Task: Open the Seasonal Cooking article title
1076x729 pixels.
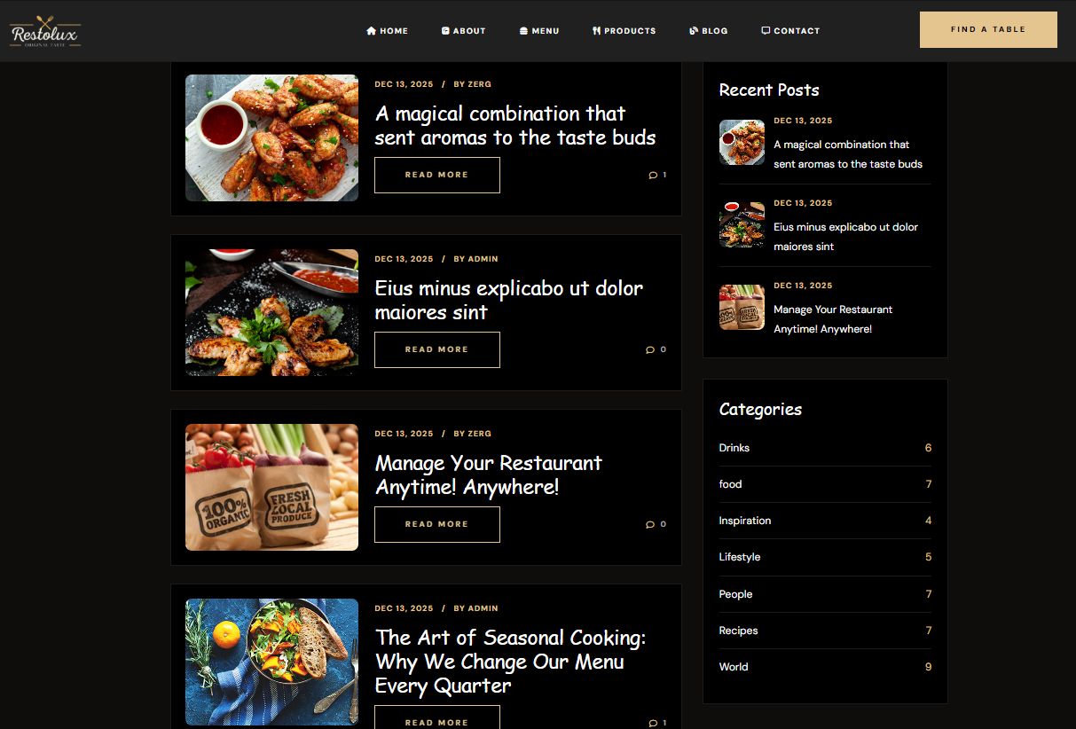Action: (511, 662)
